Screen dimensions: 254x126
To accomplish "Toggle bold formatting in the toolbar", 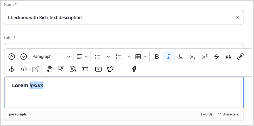I will 157,57.
